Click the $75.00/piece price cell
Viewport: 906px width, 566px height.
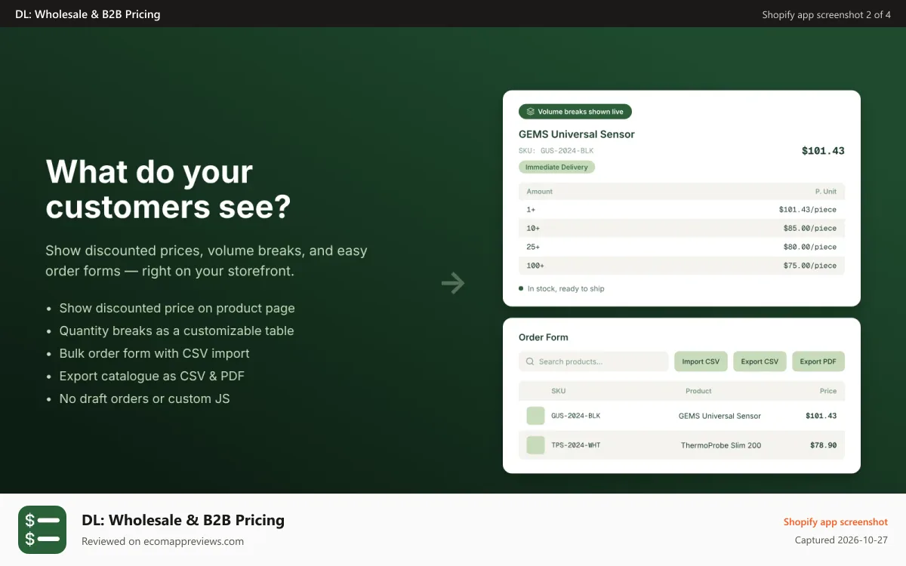(x=810, y=266)
